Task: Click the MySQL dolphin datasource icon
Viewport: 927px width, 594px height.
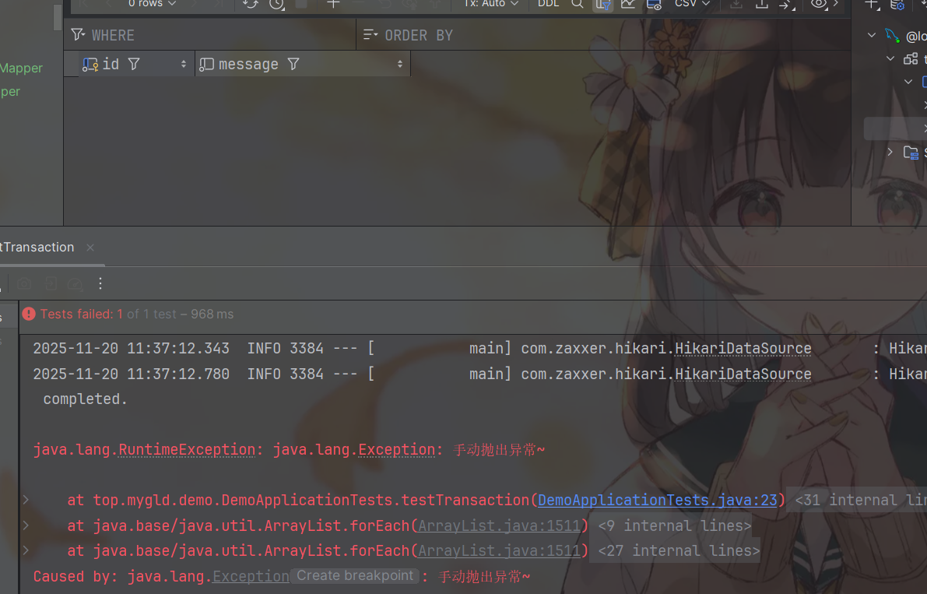Action: [892, 36]
